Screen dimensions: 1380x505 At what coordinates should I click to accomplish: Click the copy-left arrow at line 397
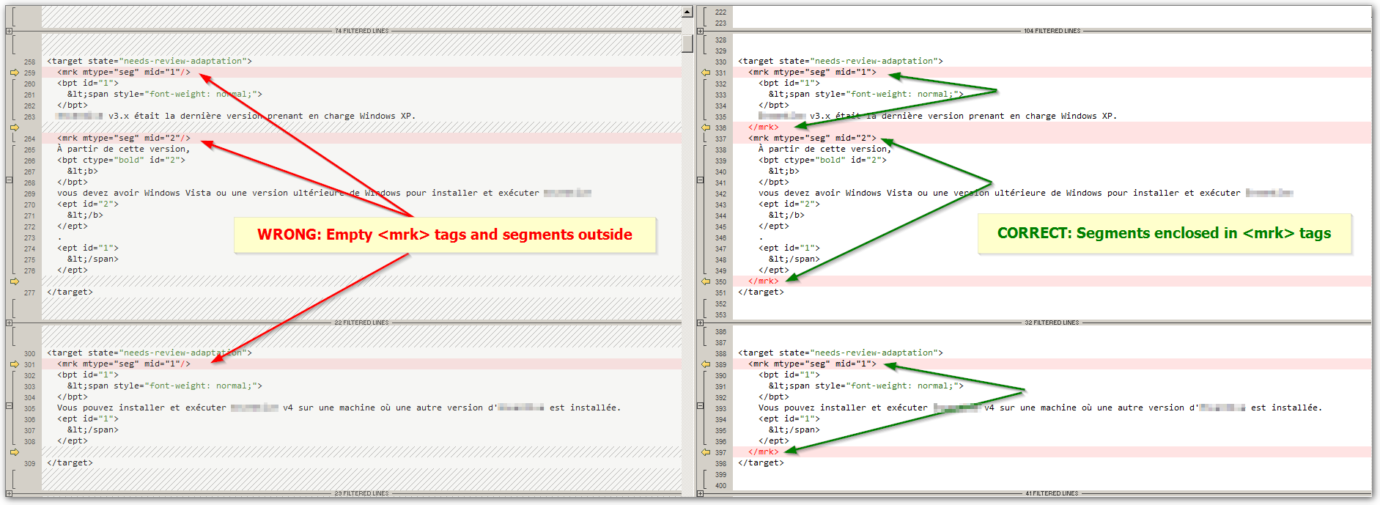[705, 452]
